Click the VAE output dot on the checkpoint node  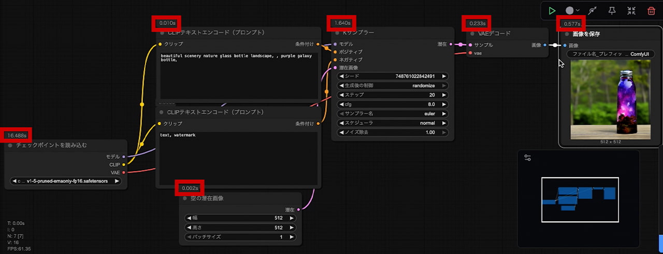[x=123, y=172]
